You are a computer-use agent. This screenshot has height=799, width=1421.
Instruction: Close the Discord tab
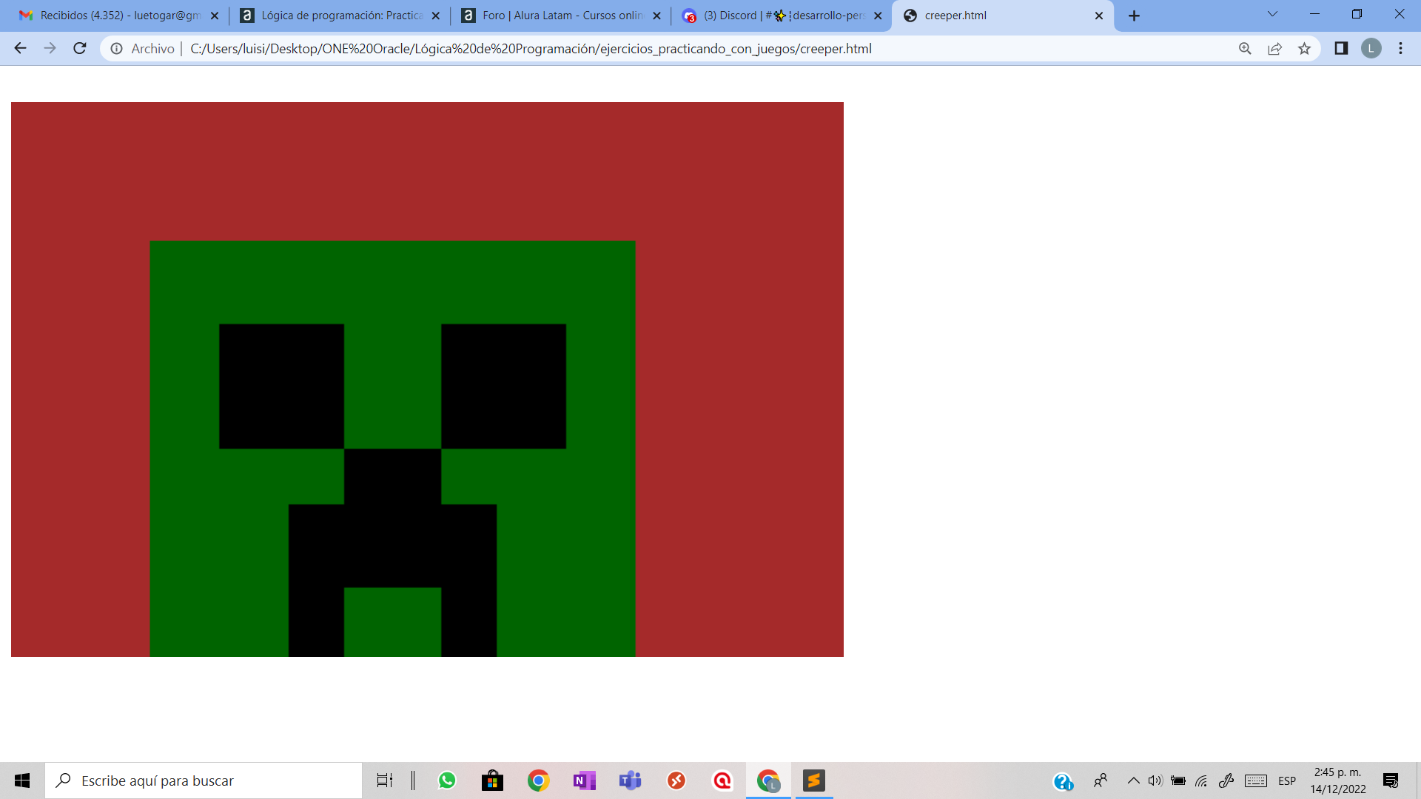click(878, 16)
